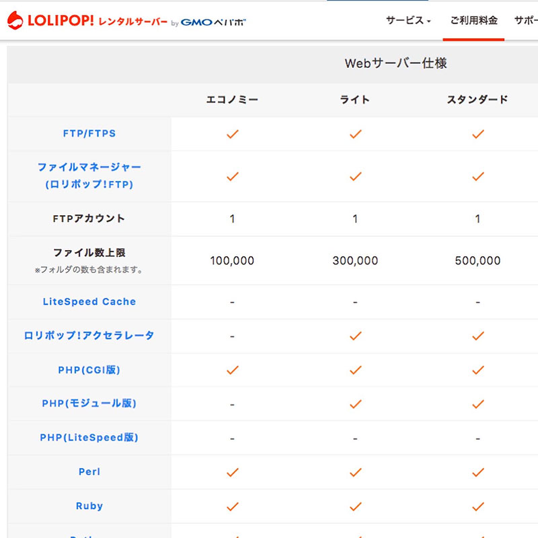Screen dimensions: 538x538
Task: Open the ロリポップ!アクセラレータ link
Action: point(89,336)
